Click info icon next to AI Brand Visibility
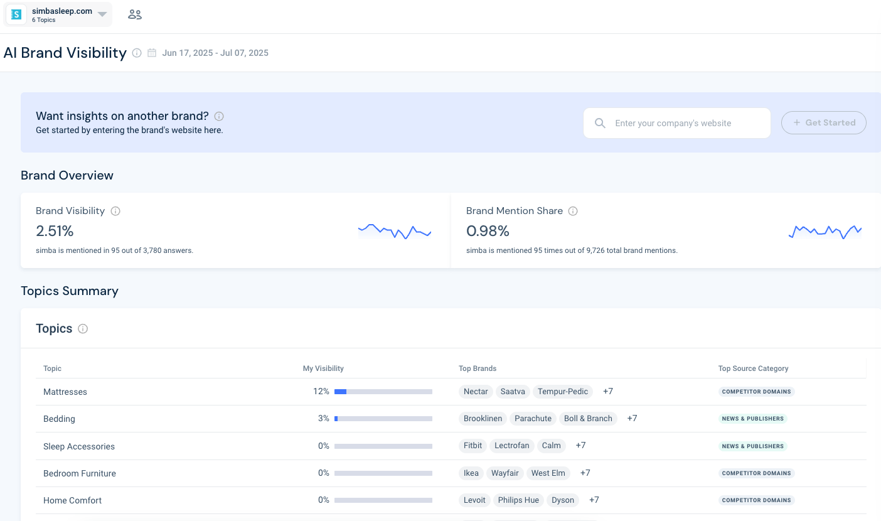The width and height of the screenshot is (881, 521). (137, 53)
